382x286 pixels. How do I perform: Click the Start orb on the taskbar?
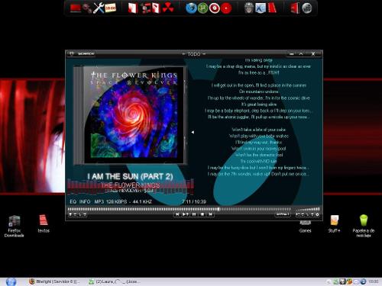pyautogui.click(x=11, y=281)
